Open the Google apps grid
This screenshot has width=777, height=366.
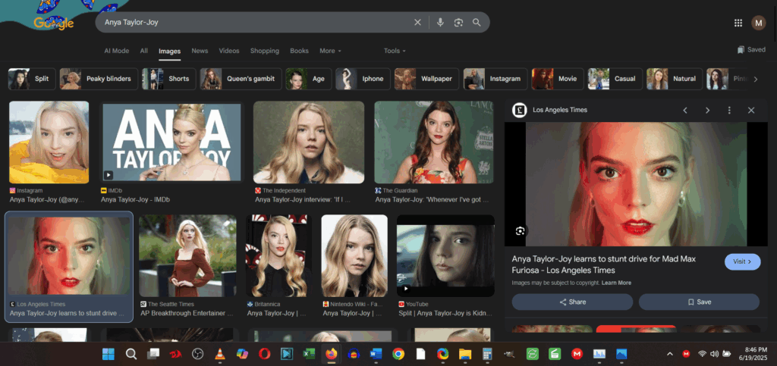(x=738, y=23)
